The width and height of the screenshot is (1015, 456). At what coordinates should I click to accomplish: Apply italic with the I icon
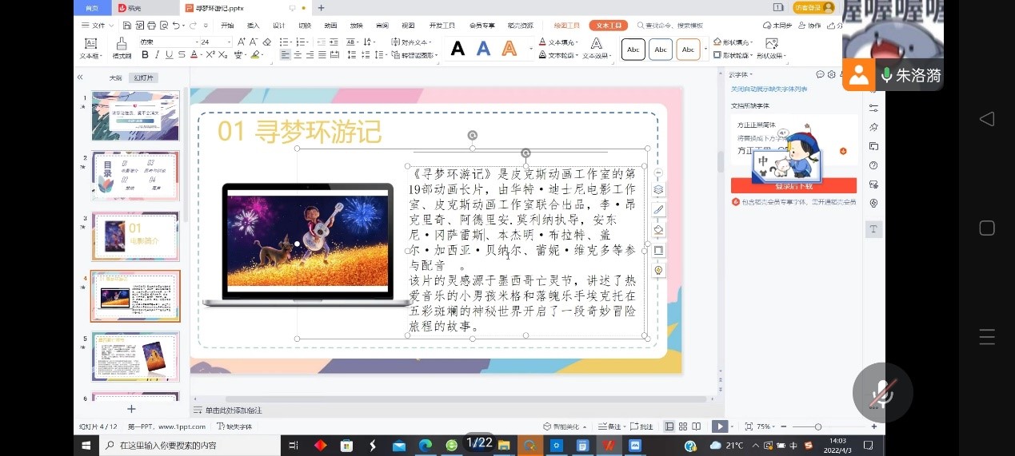tap(157, 55)
